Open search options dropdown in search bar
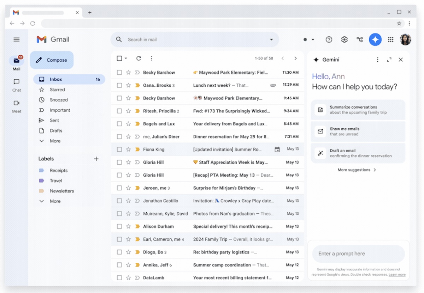 point(271,39)
